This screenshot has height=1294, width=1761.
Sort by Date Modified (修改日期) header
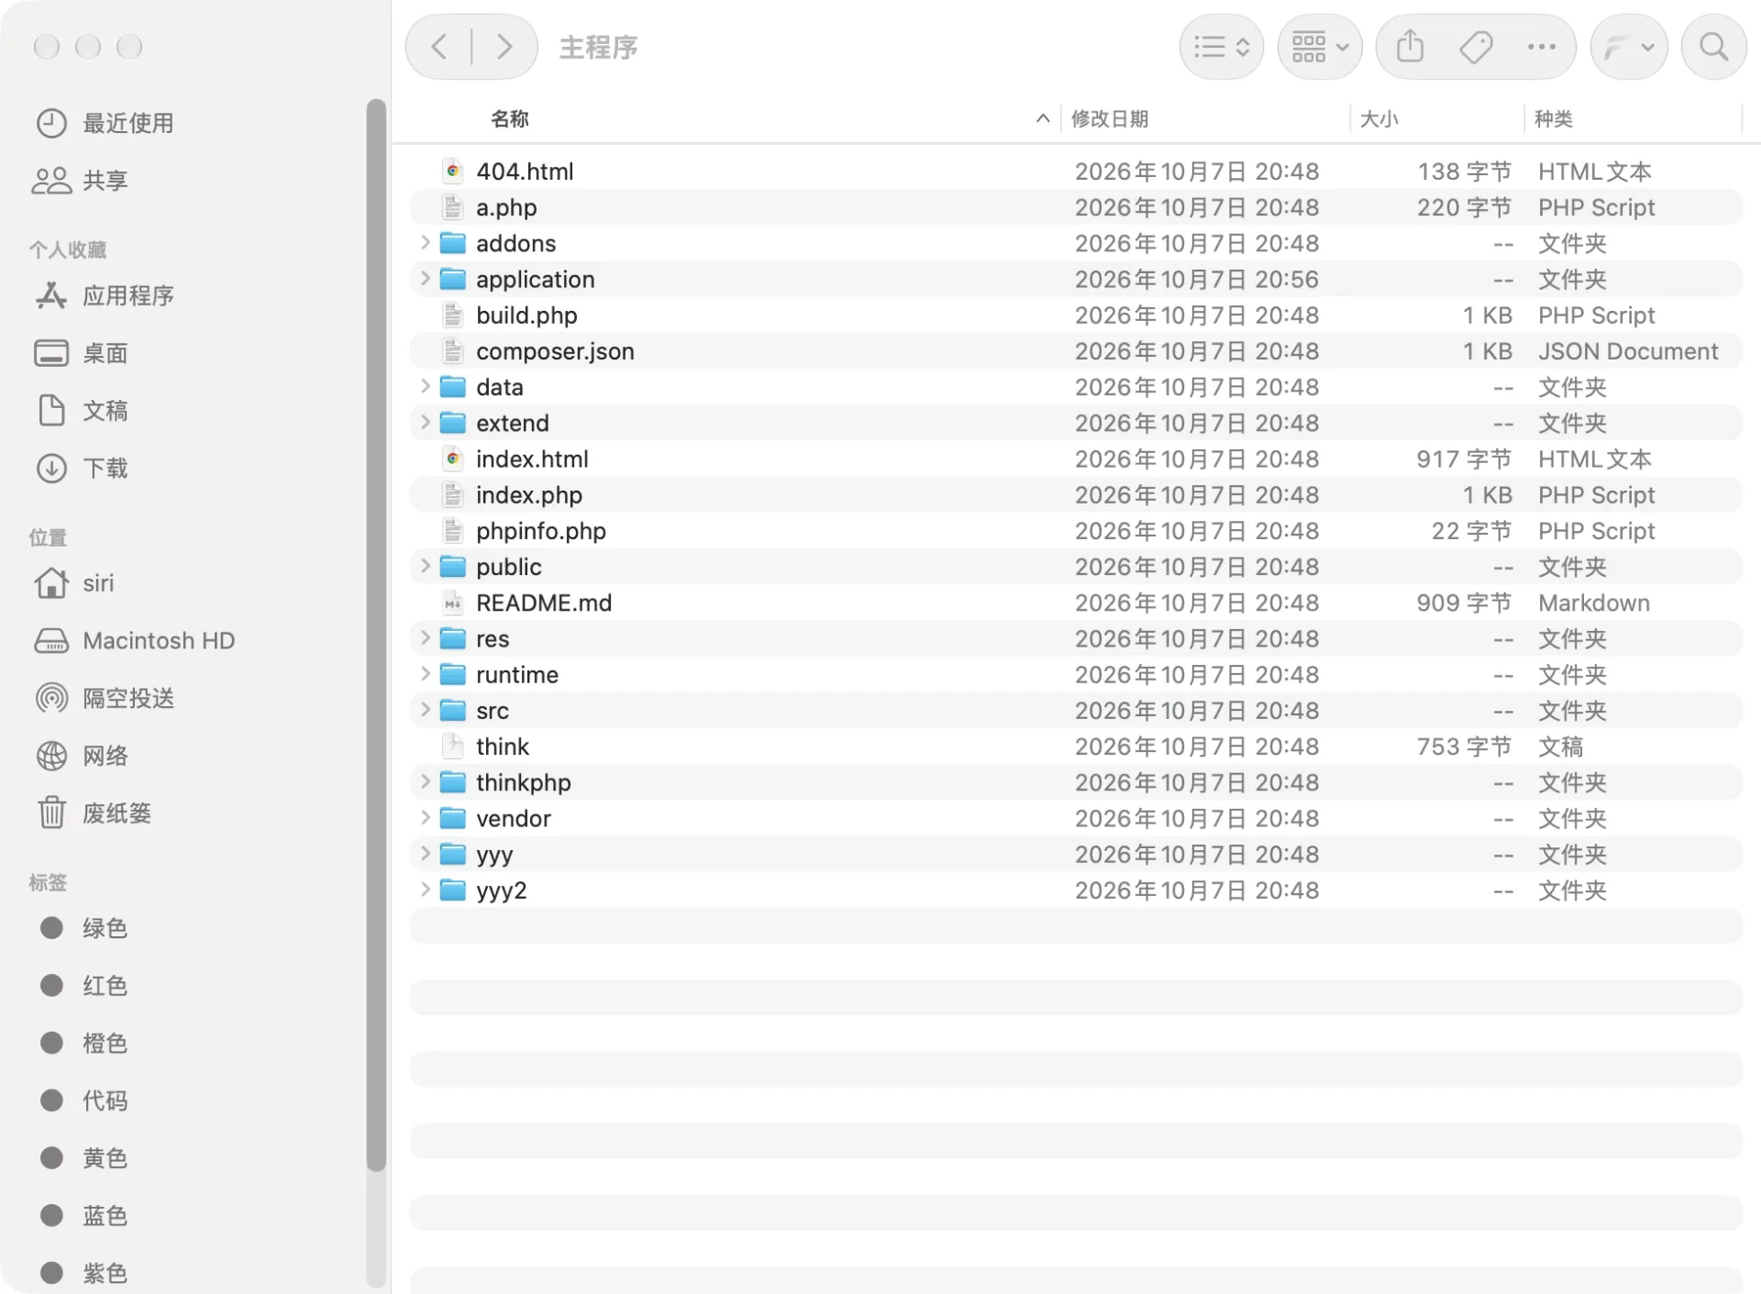(1109, 118)
